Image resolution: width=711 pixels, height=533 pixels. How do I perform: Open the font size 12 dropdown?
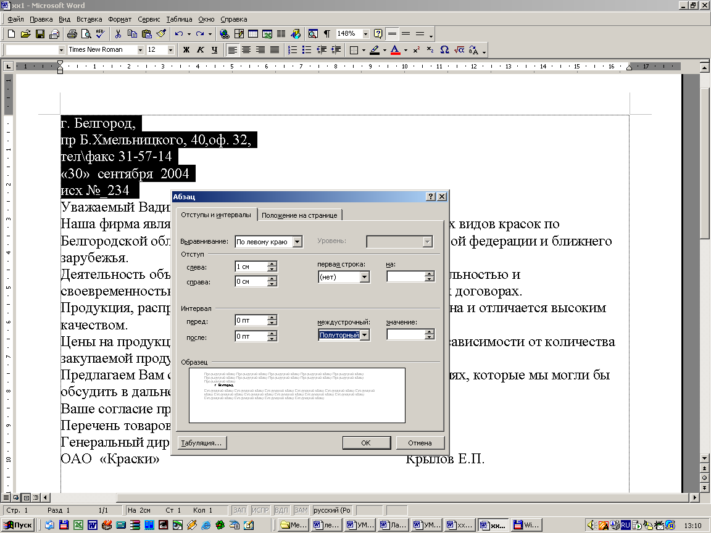click(170, 50)
